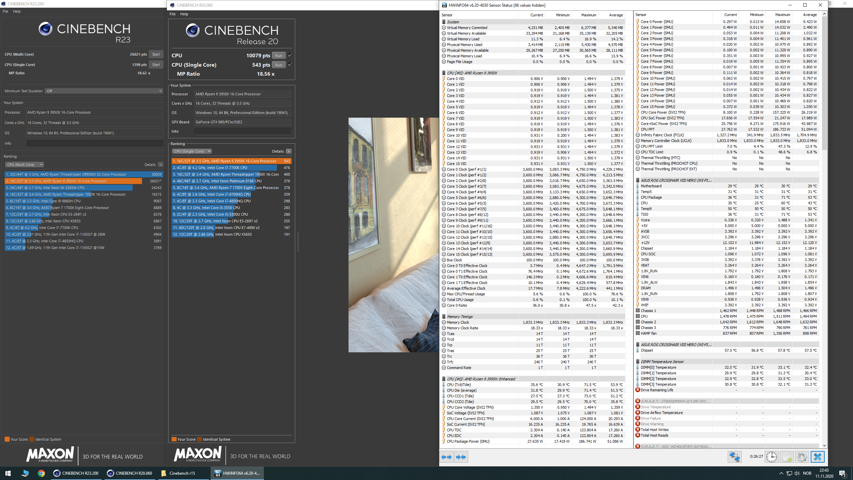Expand ranking Details arrow in Cinebench R23
Image resolution: width=853 pixels, height=480 pixels.
point(161,165)
